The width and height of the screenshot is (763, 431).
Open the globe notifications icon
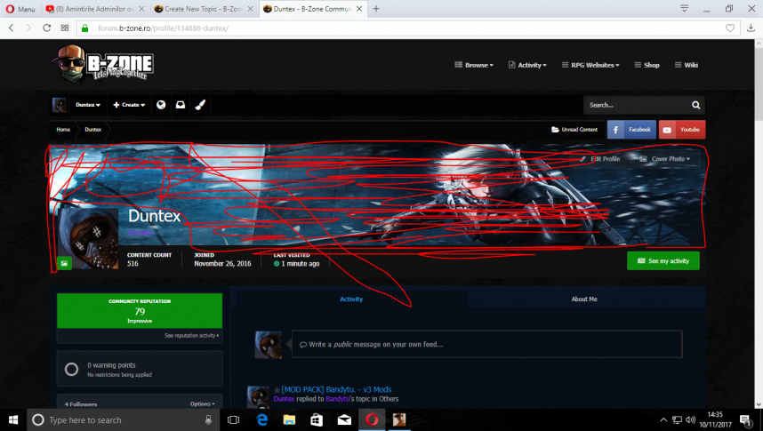tap(161, 105)
